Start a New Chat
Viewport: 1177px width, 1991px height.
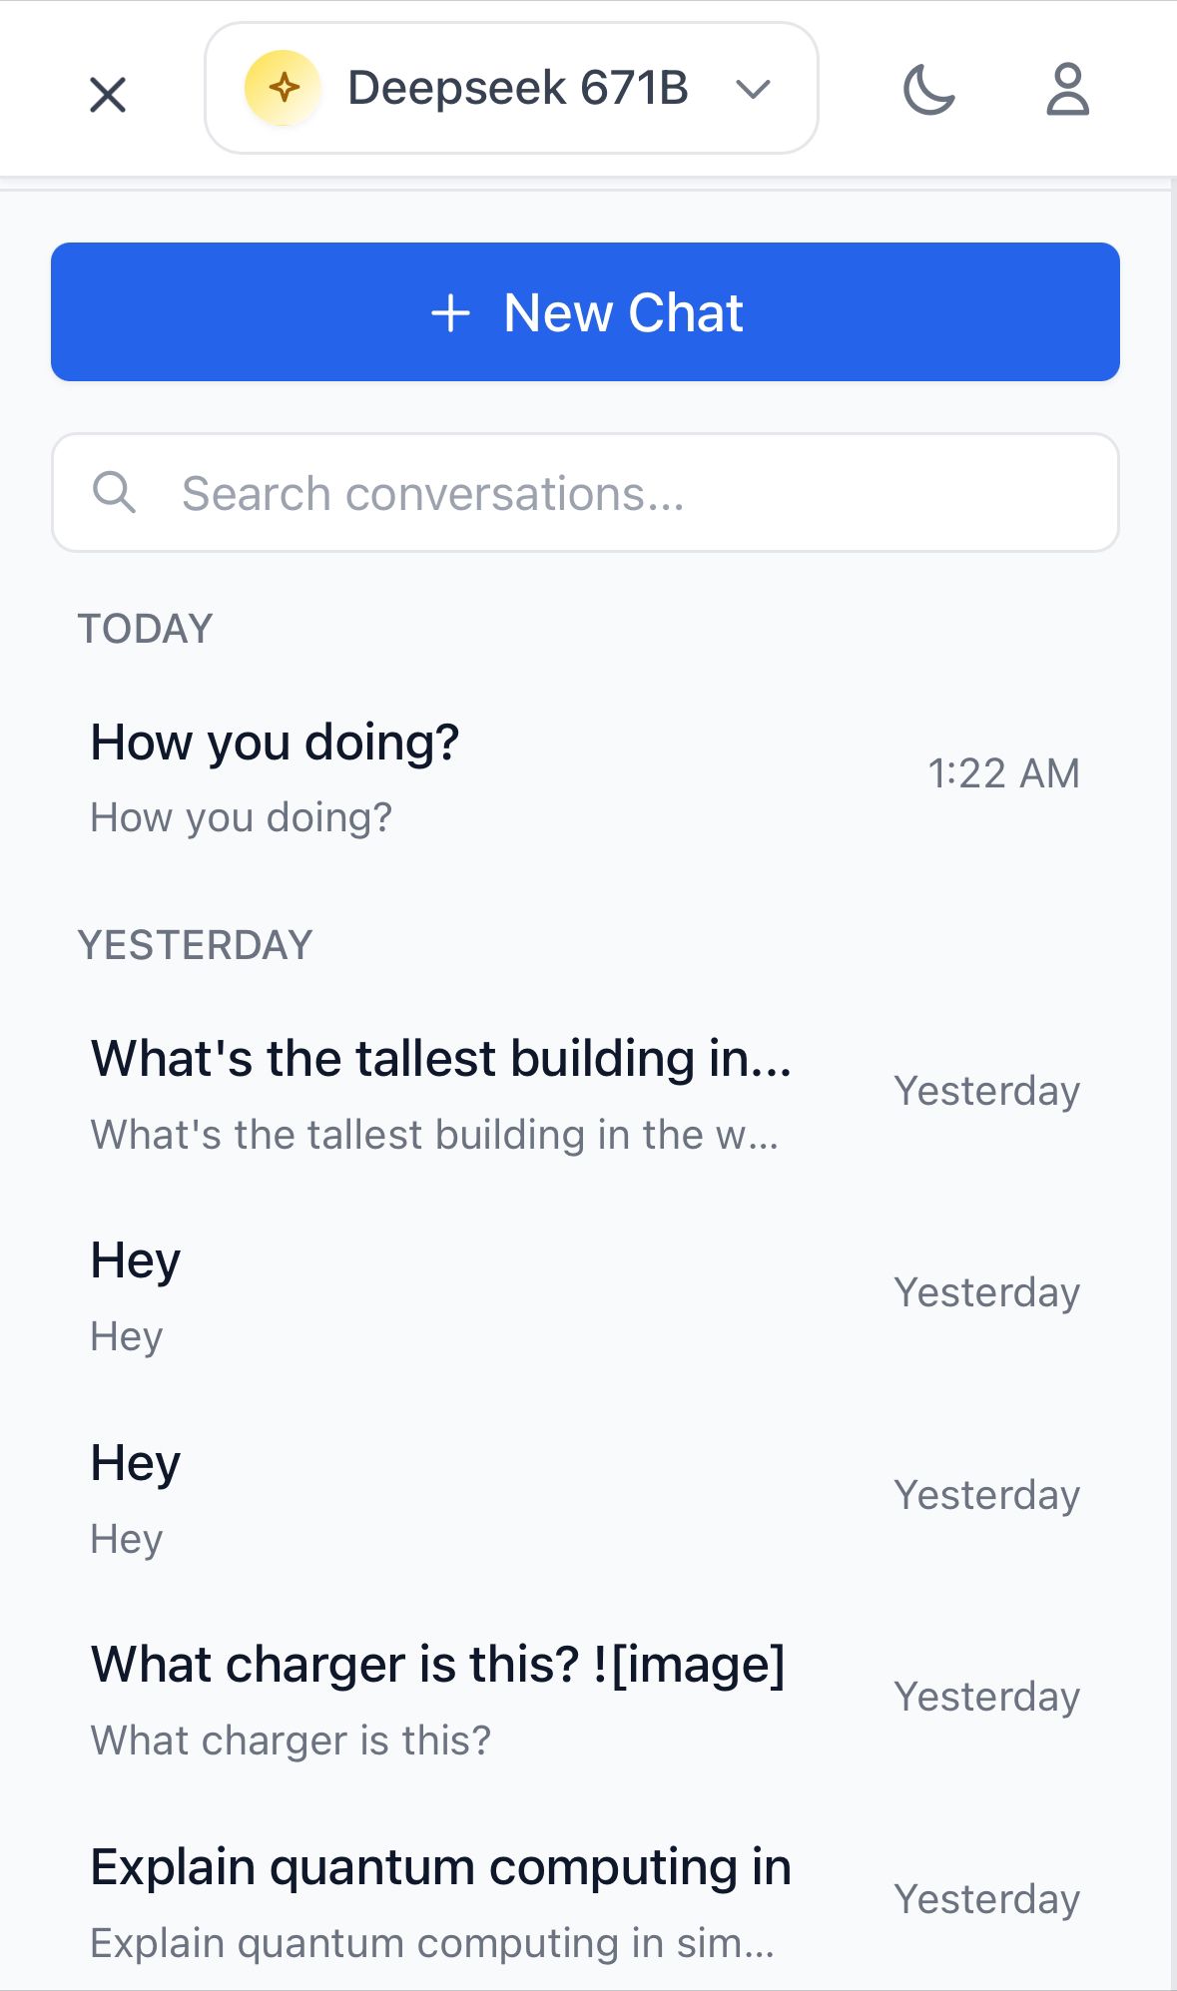585,311
